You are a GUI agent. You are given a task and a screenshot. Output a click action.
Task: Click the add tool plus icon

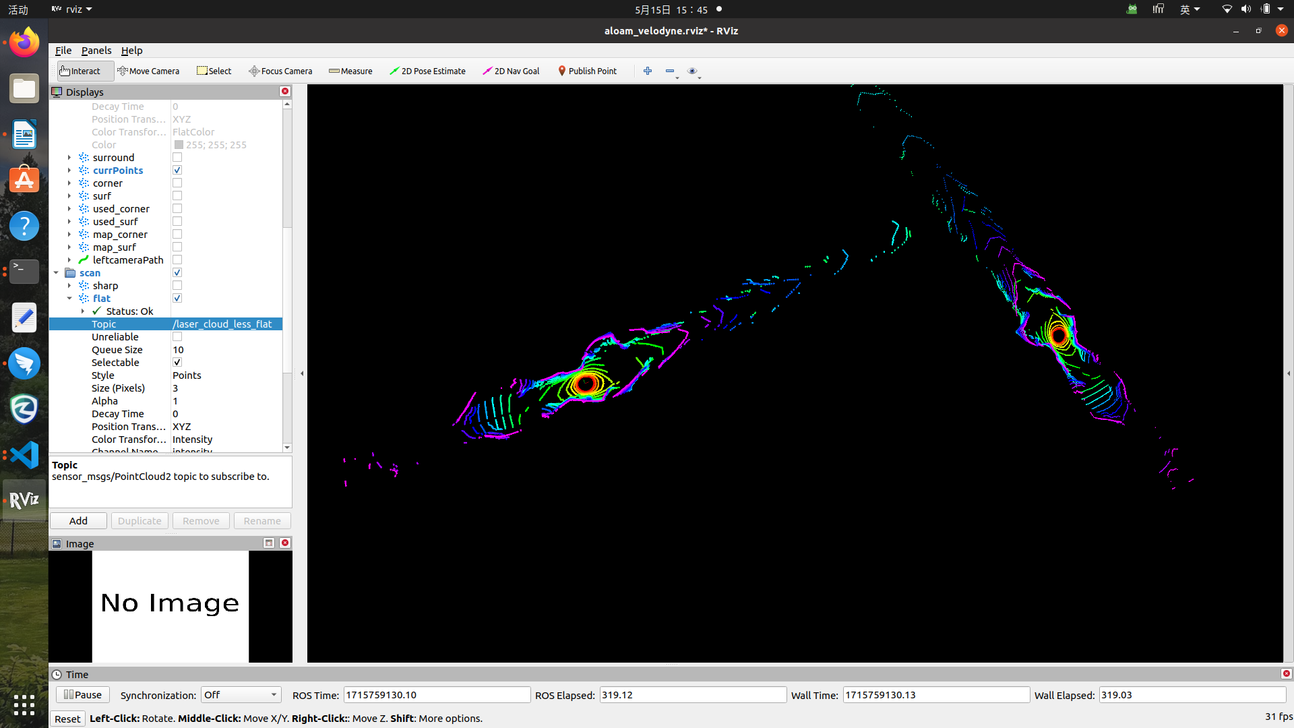pos(648,71)
